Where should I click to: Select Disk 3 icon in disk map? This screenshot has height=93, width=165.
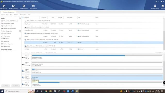point(23,57)
